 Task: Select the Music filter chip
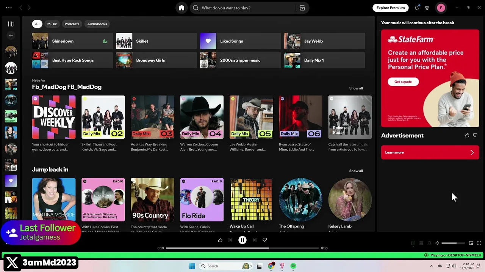pyautogui.click(x=52, y=24)
